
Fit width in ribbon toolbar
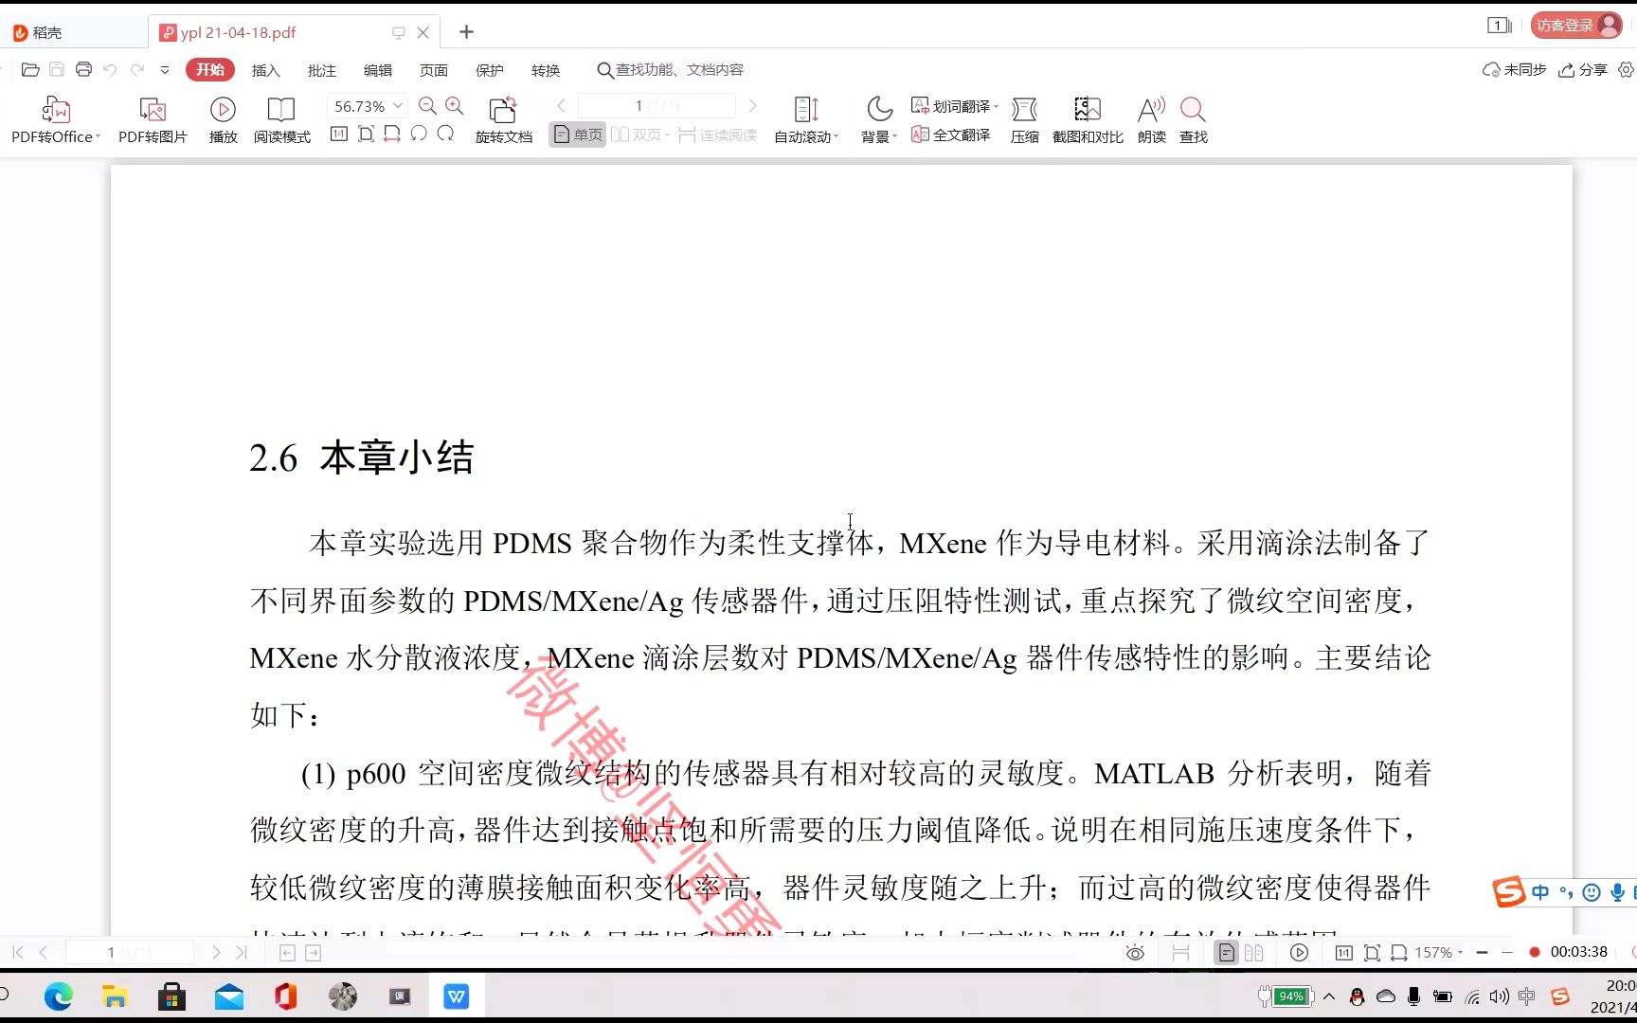[x=392, y=134]
